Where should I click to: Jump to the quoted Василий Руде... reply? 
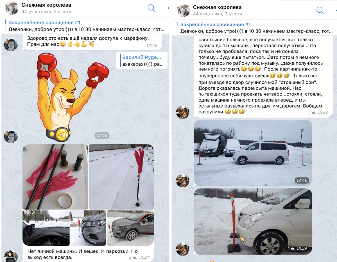pyautogui.click(x=142, y=61)
